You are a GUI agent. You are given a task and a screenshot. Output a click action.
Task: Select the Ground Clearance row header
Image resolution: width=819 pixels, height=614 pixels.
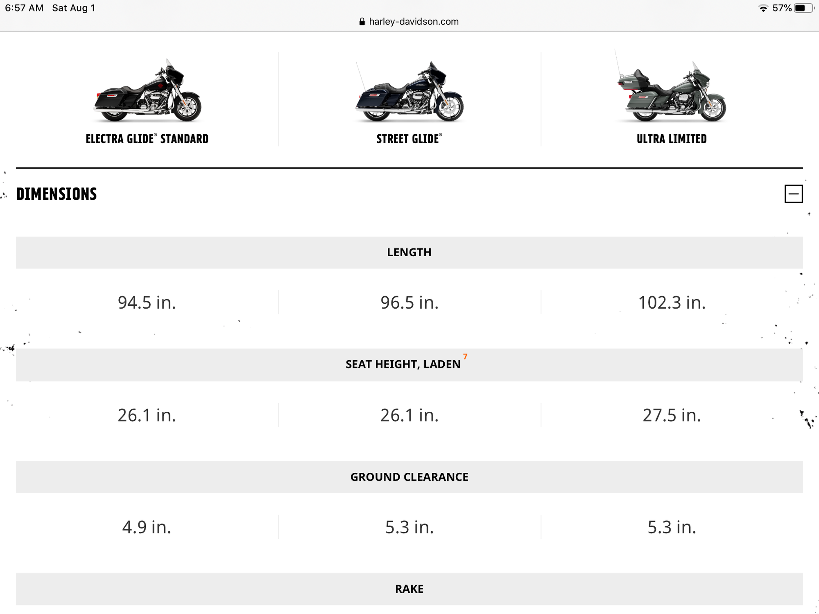pos(409,477)
